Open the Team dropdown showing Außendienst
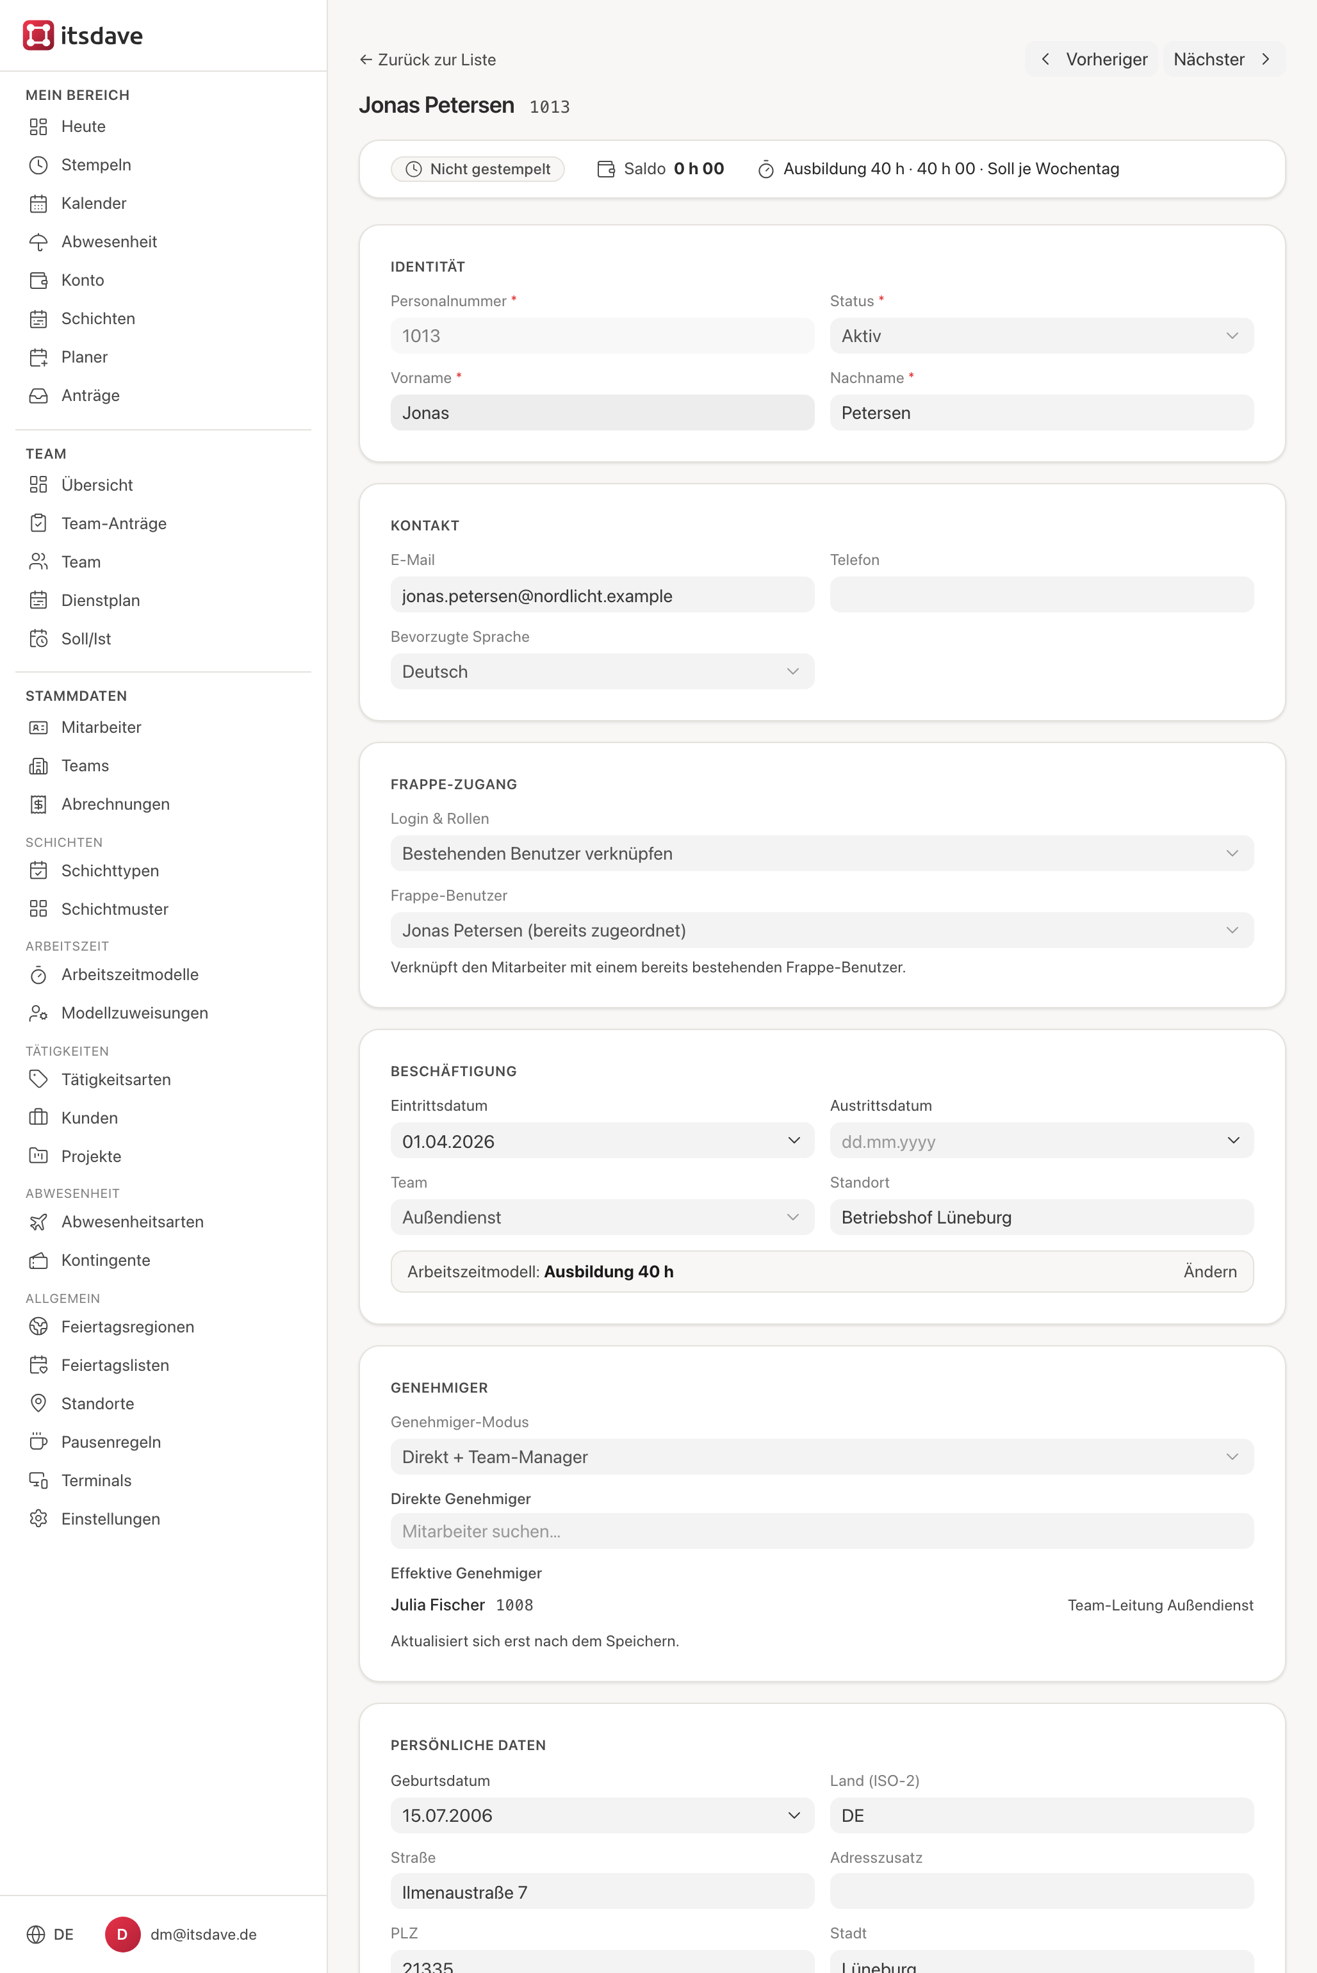 602,1217
